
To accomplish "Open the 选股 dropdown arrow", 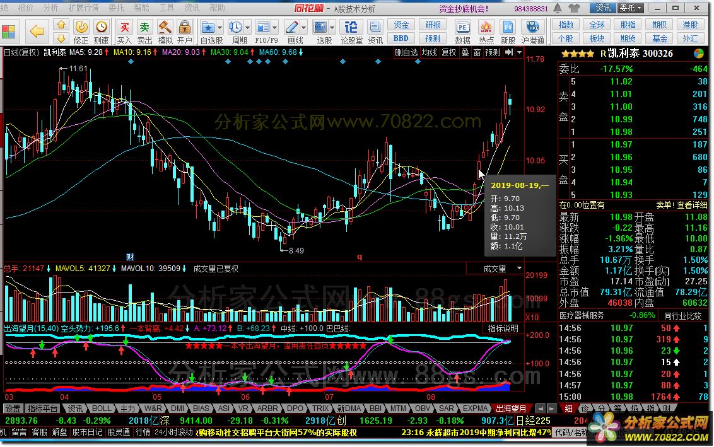I will [332, 28].
